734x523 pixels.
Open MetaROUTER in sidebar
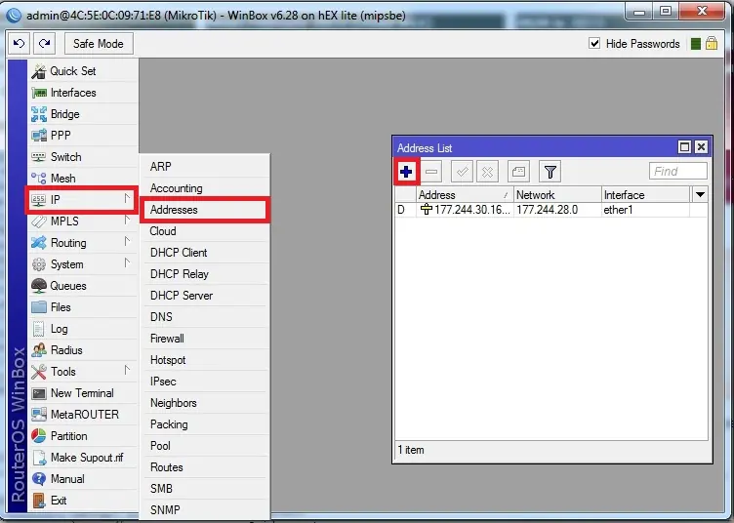point(83,415)
